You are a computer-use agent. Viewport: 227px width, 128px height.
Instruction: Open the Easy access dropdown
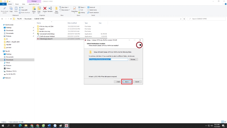(x=65, y=10)
